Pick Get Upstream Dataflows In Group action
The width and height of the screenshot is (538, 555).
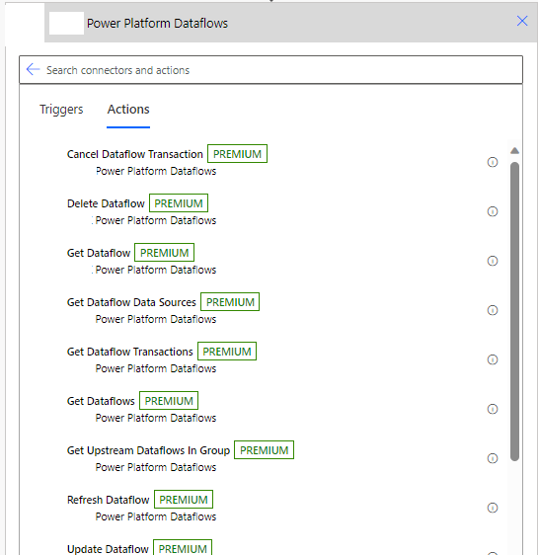(148, 450)
